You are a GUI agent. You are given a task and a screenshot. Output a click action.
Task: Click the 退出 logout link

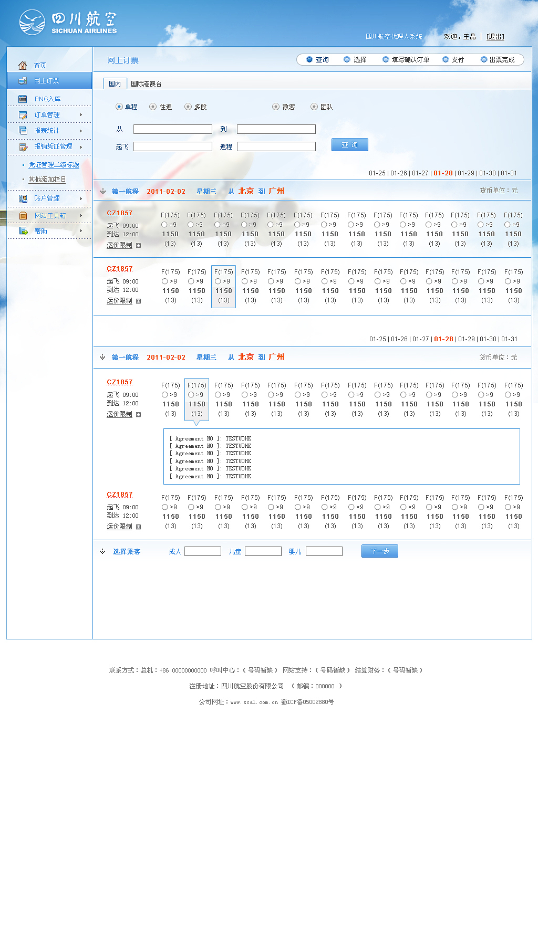[495, 37]
